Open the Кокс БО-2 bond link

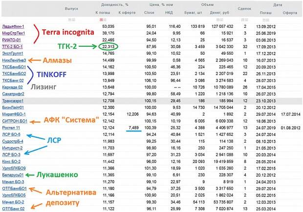pos(11,161)
